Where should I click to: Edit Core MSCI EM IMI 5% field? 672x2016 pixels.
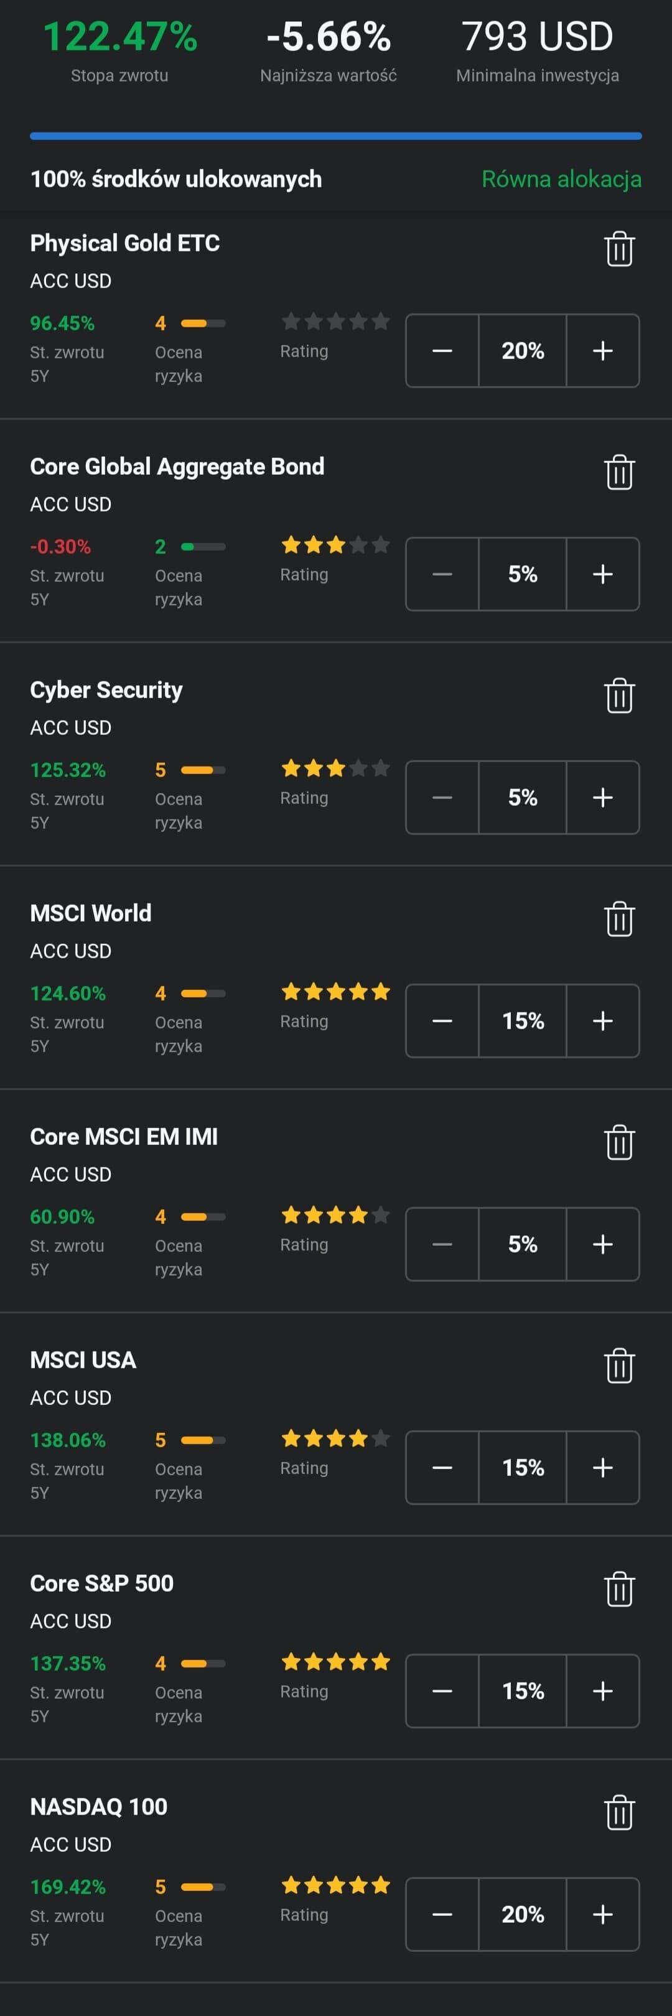(x=523, y=1244)
